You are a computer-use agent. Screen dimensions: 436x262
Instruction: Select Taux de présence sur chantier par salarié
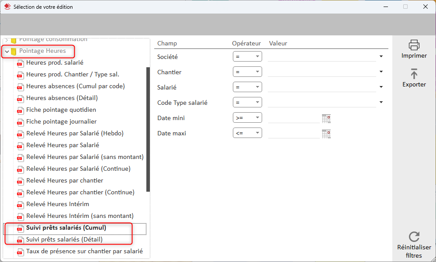(x=84, y=251)
